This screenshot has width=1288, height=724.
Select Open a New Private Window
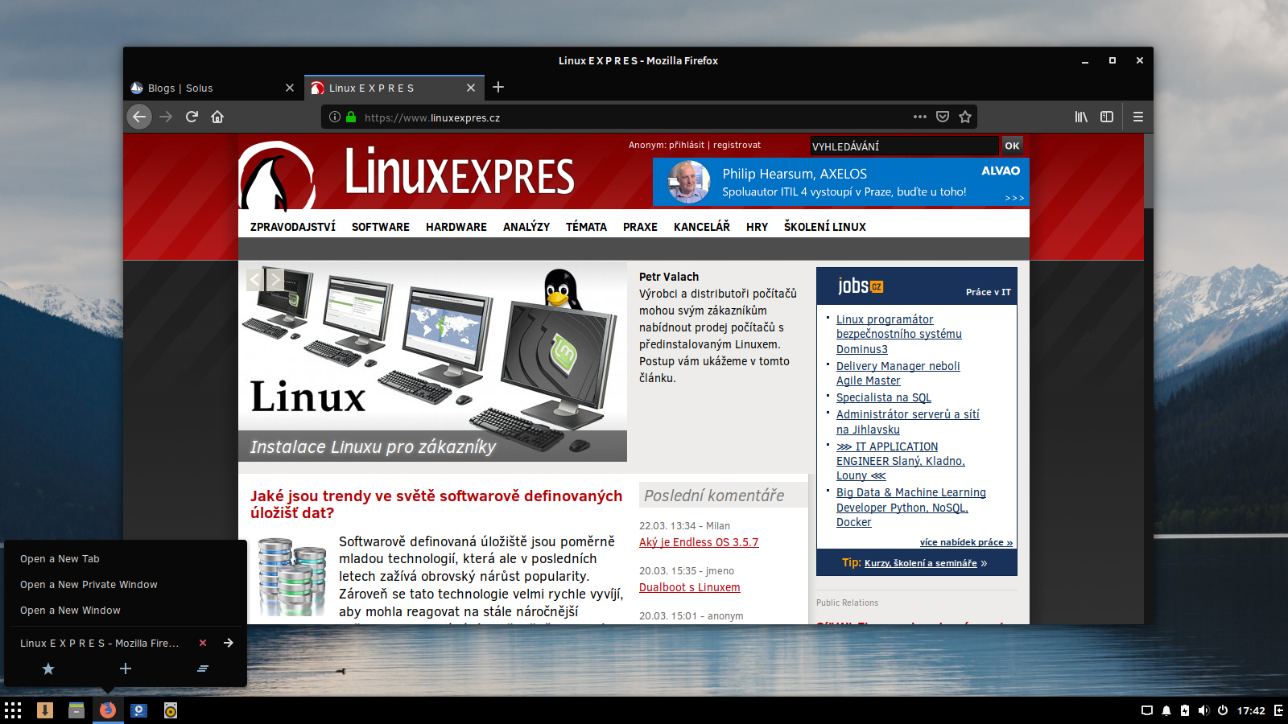[126, 585]
